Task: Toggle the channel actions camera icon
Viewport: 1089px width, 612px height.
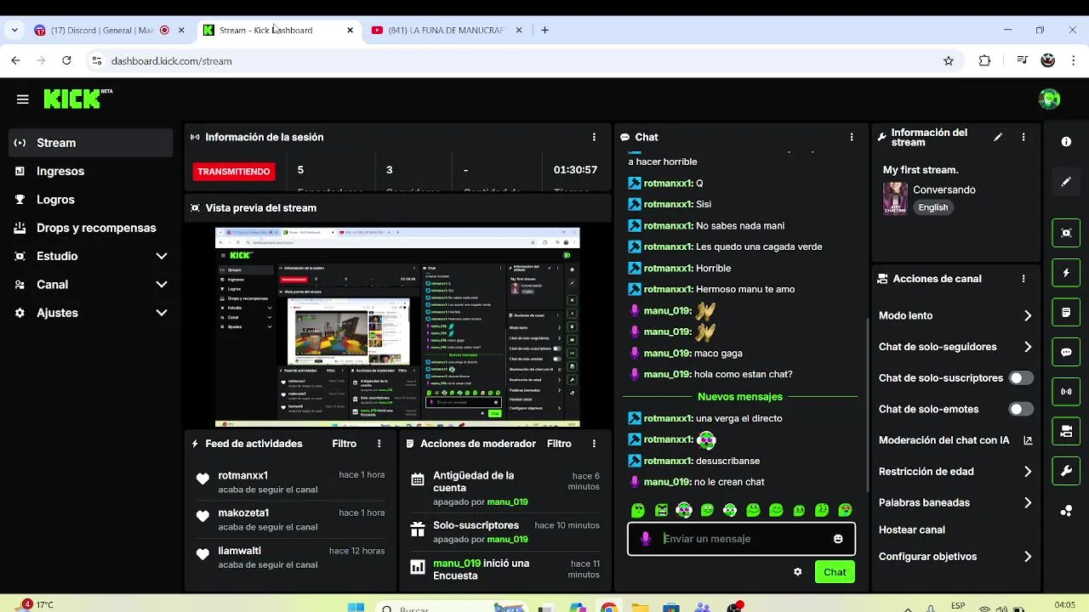Action: [x=1066, y=432]
